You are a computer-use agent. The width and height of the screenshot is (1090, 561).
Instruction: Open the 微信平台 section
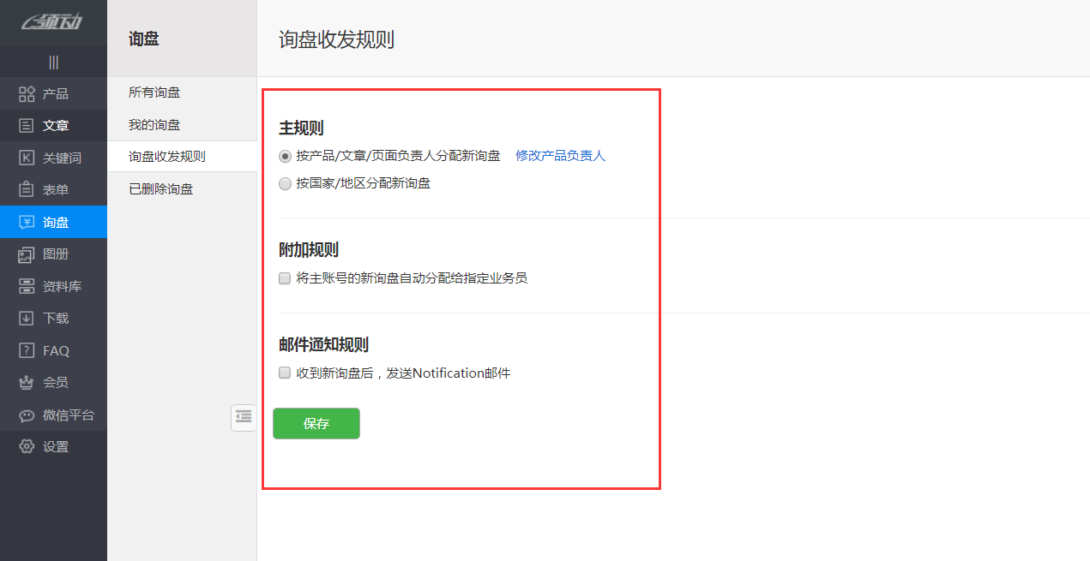click(x=53, y=415)
